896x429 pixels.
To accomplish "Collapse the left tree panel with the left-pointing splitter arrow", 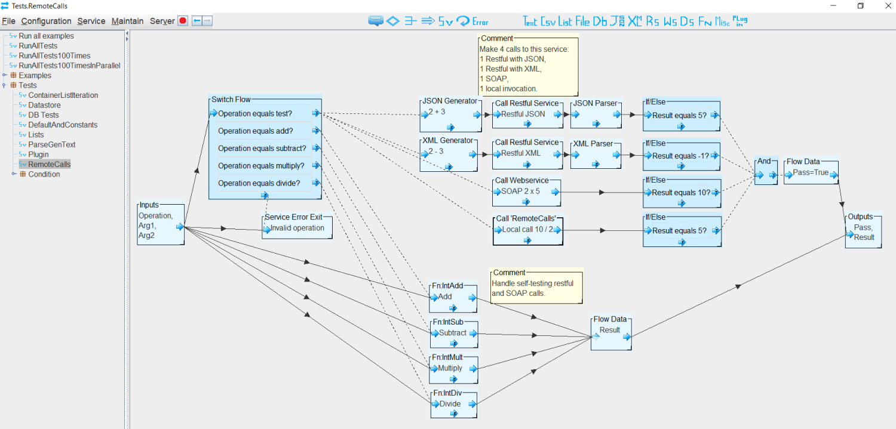I will [x=127, y=34].
